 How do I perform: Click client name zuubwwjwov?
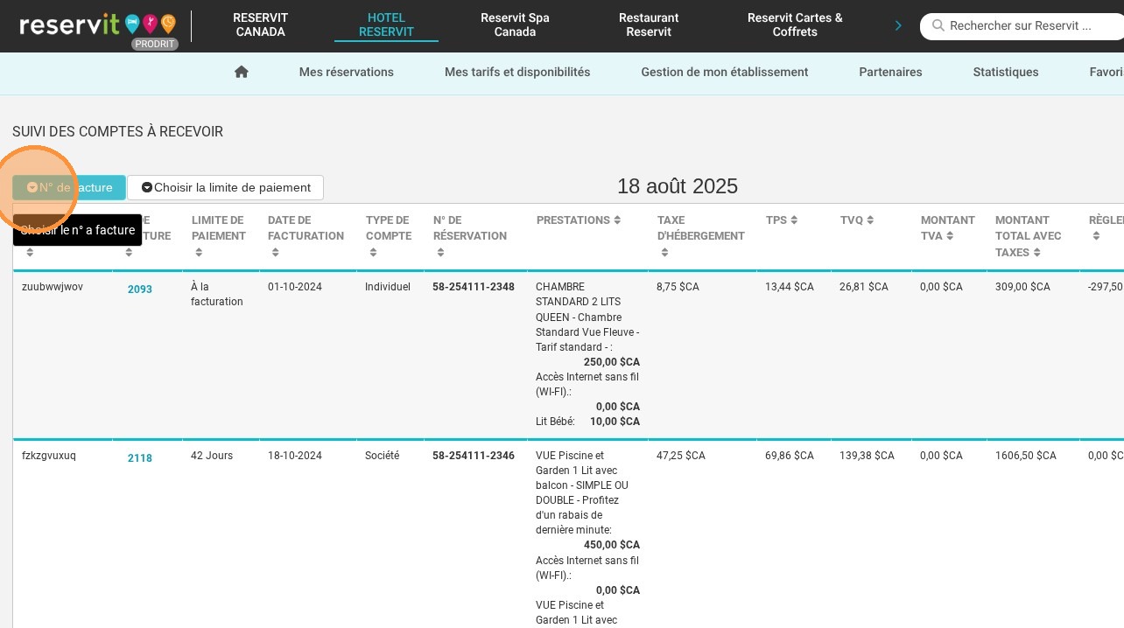point(53,287)
